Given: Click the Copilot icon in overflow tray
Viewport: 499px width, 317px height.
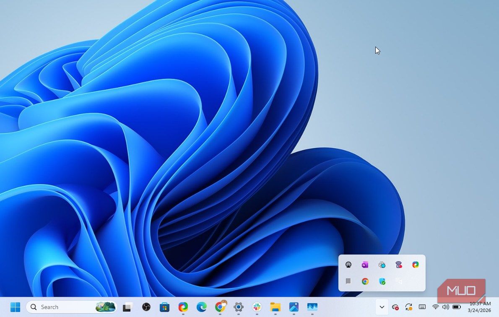Looking at the screenshot, I should (x=416, y=265).
